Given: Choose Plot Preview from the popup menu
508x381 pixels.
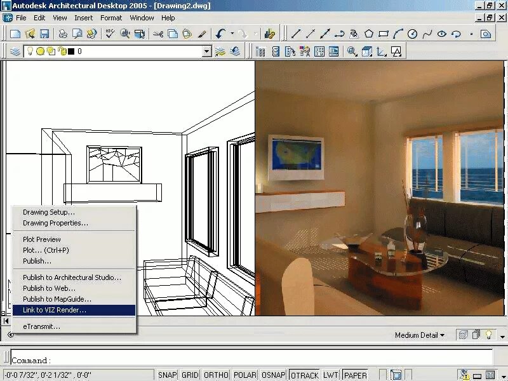Looking at the screenshot, I should point(74,239).
